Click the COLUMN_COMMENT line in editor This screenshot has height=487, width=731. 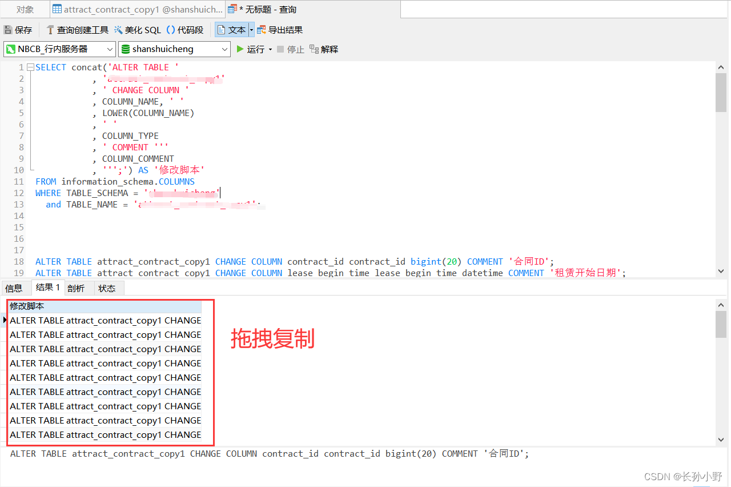(138, 158)
